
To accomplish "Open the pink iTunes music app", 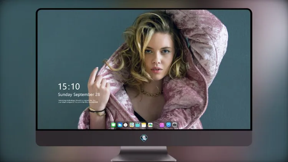I will (x=162, y=125).
